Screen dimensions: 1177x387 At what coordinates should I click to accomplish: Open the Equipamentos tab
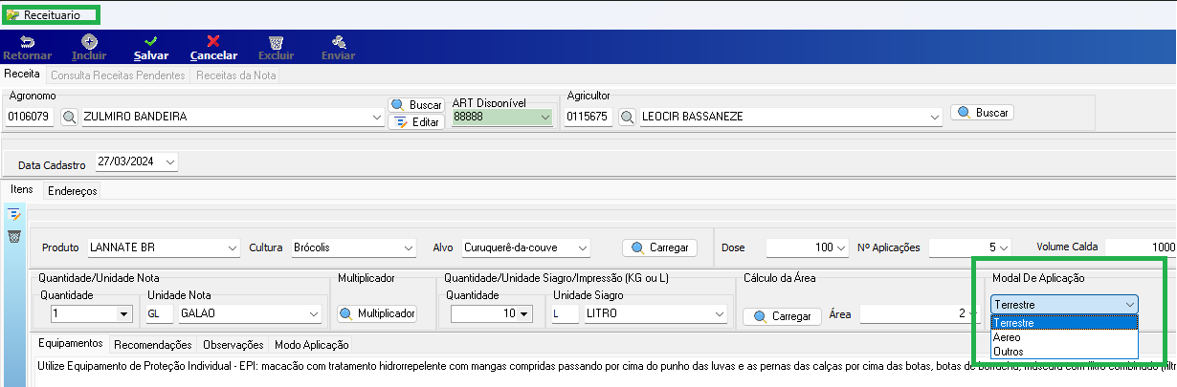point(70,344)
